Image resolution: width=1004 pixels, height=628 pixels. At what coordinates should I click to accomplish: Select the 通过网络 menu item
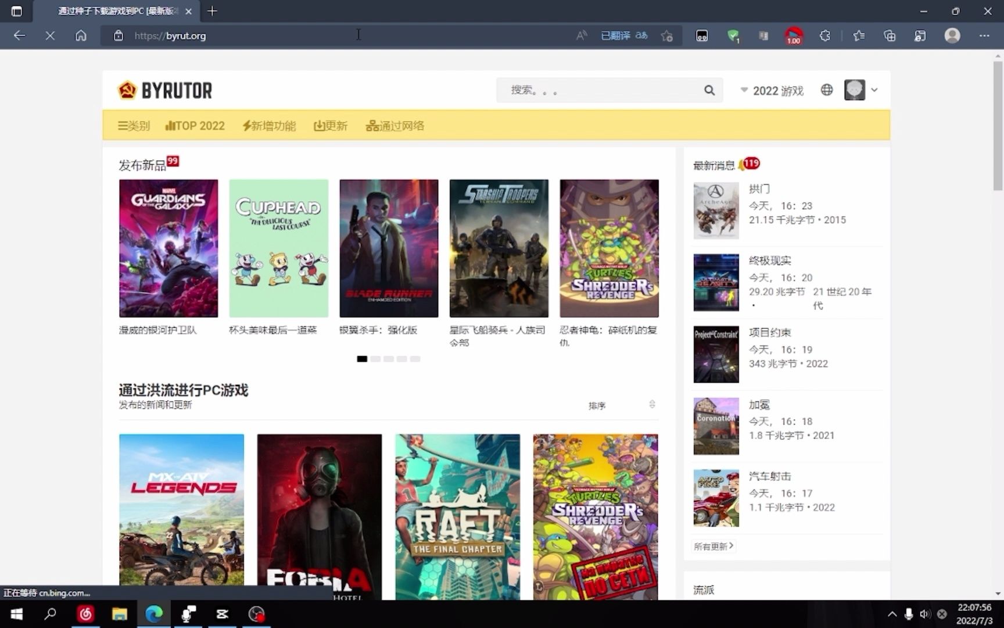tap(395, 126)
